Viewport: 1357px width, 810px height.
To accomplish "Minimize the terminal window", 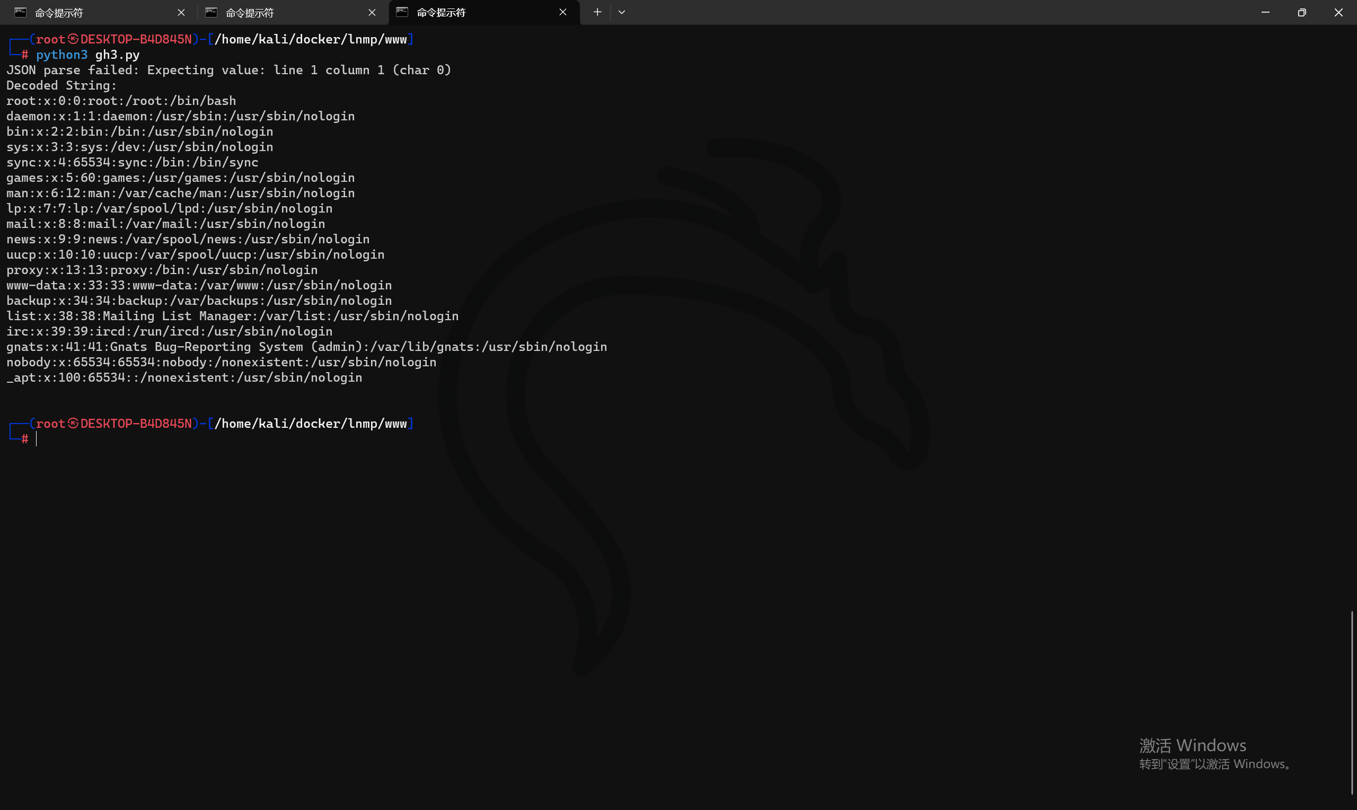I will [1265, 12].
